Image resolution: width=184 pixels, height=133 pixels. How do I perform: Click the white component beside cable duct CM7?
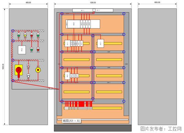[100, 43]
